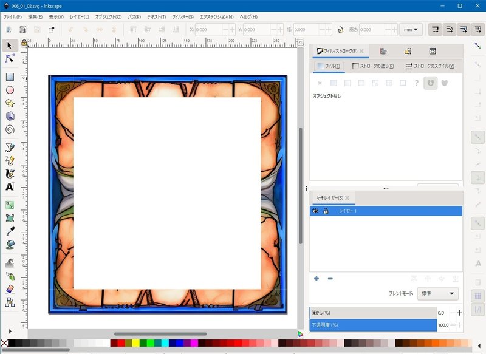Select the Spray tool
Viewport: 486px width, 354px height.
(10, 276)
